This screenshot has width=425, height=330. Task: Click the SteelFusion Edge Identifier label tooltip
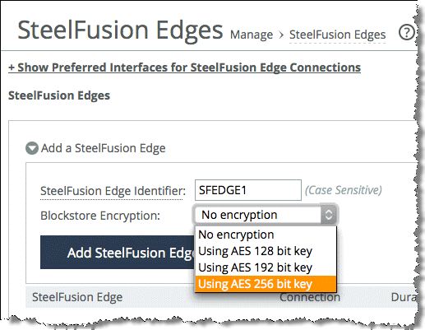(113, 191)
